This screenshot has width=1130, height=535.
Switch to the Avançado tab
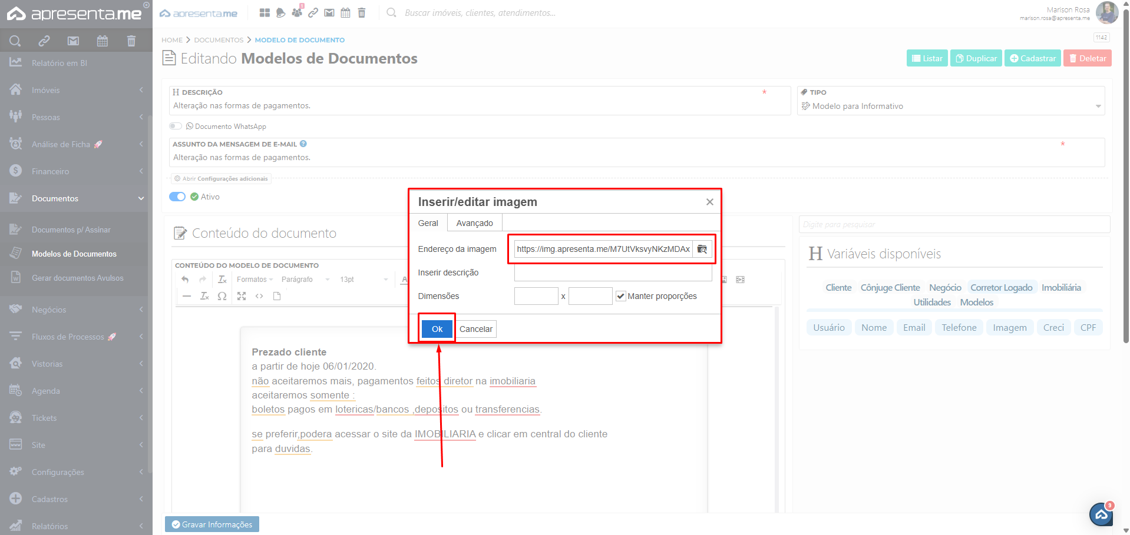click(x=474, y=223)
